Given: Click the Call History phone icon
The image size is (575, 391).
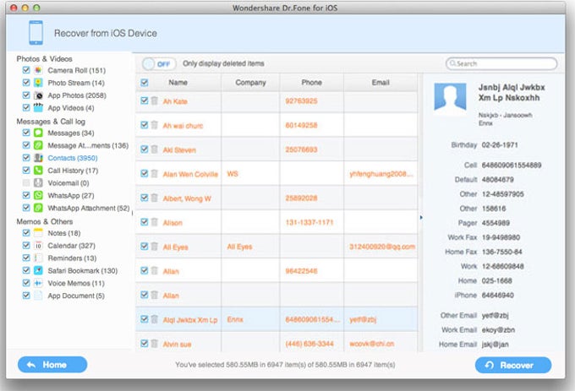Looking at the screenshot, I should [x=38, y=171].
